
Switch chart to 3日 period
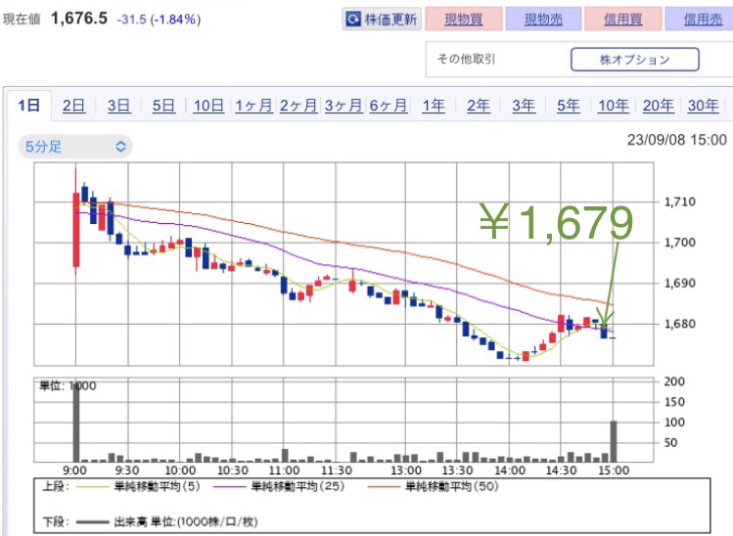tap(118, 106)
